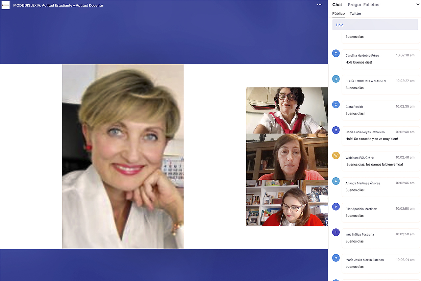Click message '¡Buenos días, les damos la bienvenida!'
The width and height of the screenshot is (421, 281).
pyautogui.click(x=374, y=165)
